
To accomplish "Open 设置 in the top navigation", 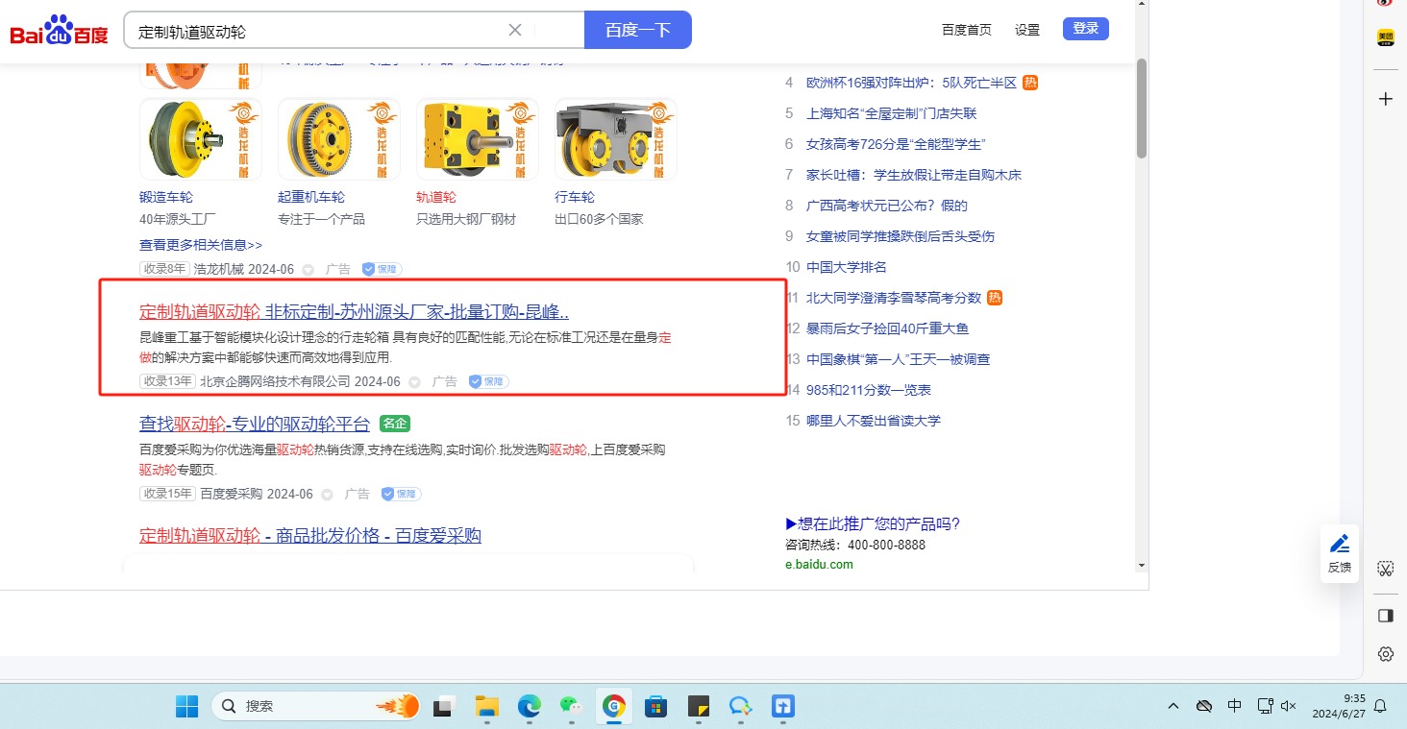I will 1027,30.
